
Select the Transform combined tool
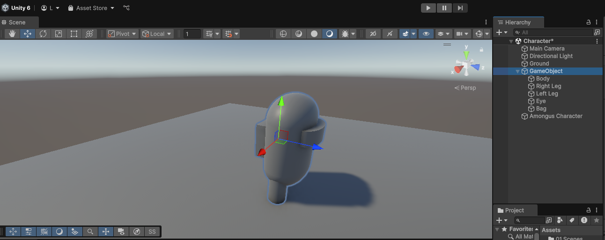pos(89,34)
